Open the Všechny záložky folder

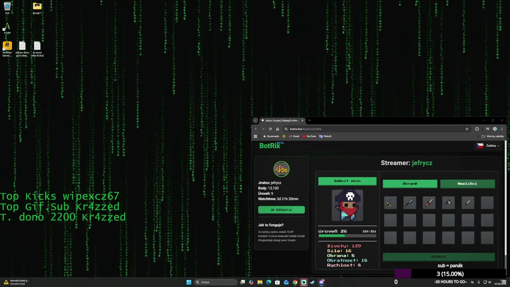[493, 136]
